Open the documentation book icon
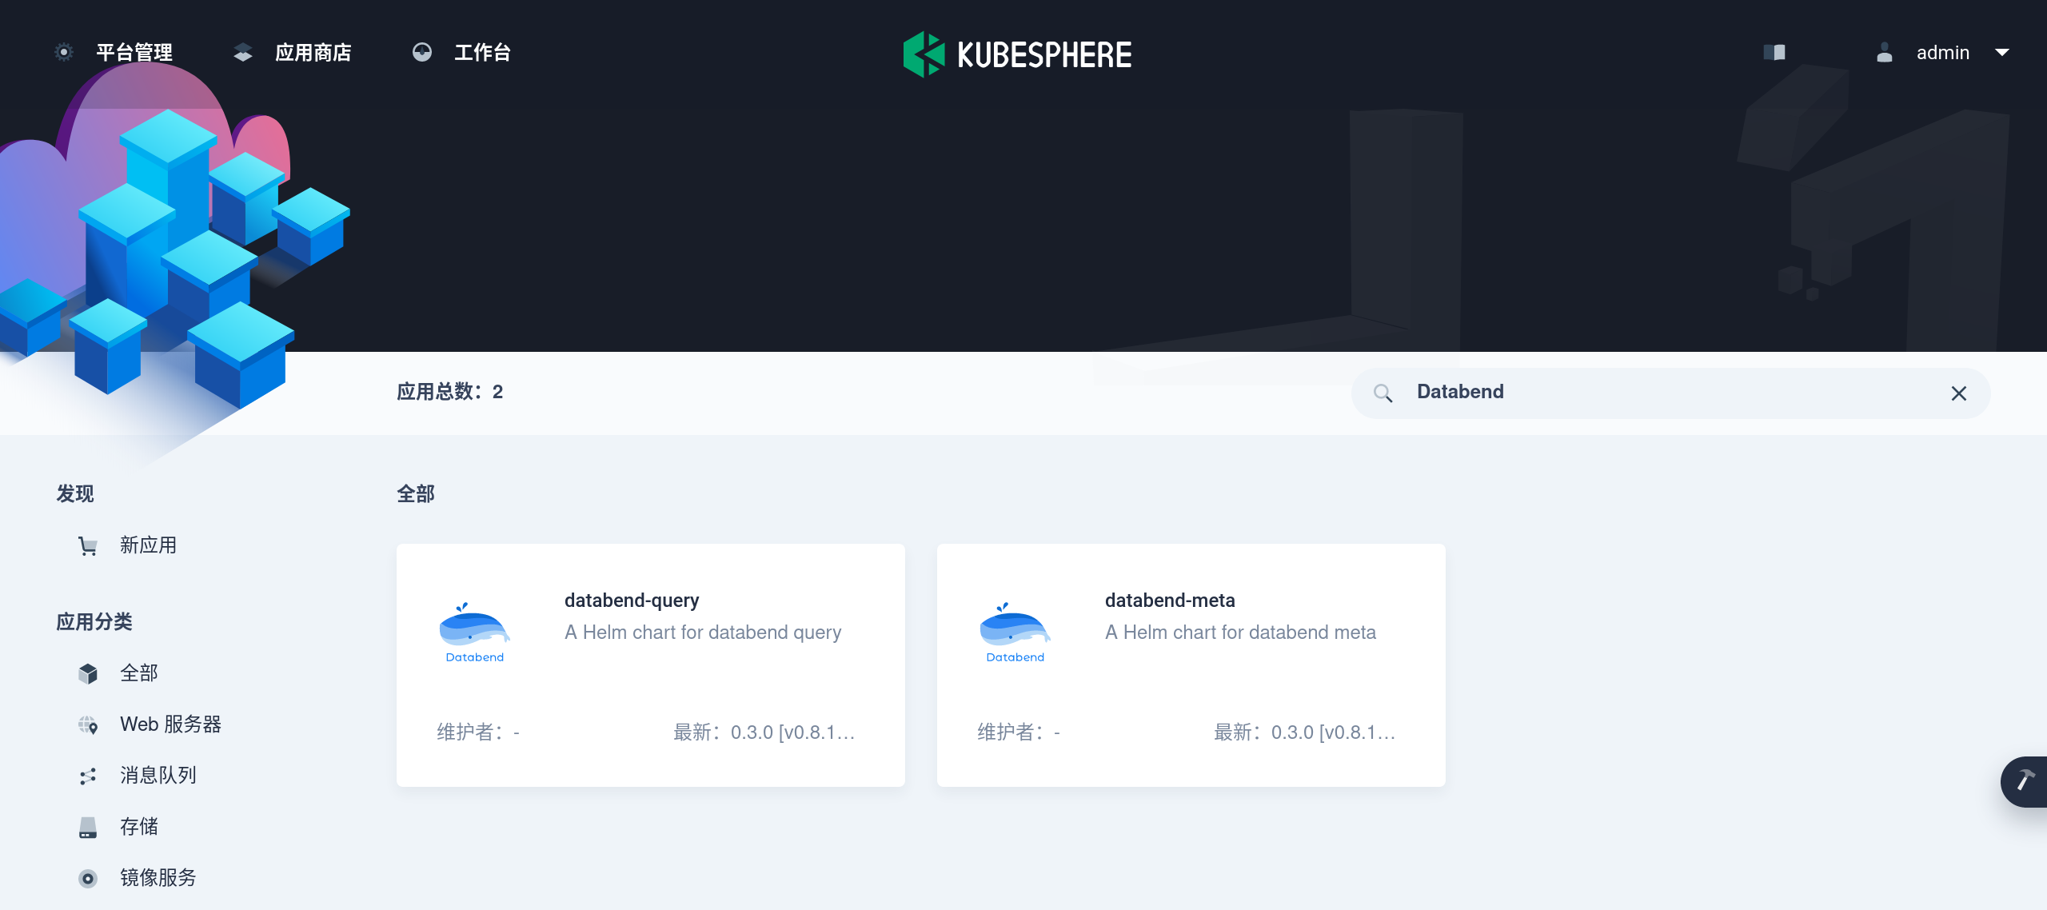The width and height of the screenshot is (2047, 910). point(1774,53)
